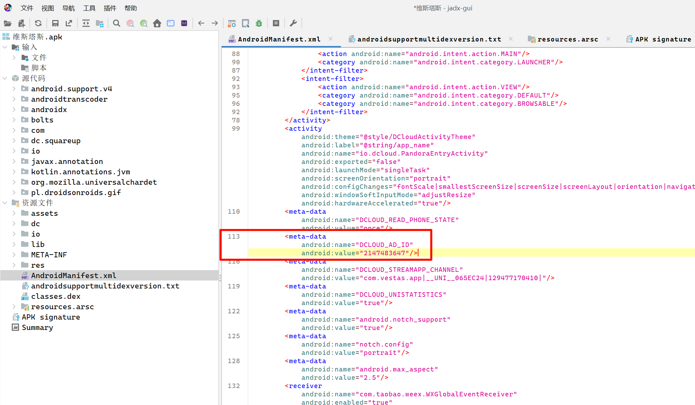Click the add files toolbar icon
The height and width of the screenshot is (405, 695).
[21, 23]
